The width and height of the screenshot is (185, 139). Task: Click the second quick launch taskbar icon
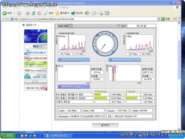click(26, 136)
